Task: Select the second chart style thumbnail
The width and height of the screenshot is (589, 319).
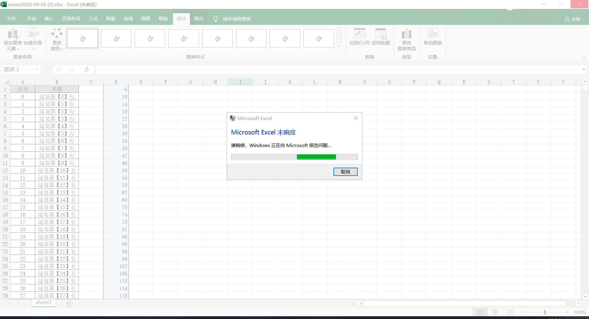Action: pyautogui.click(x=116, y=38)
